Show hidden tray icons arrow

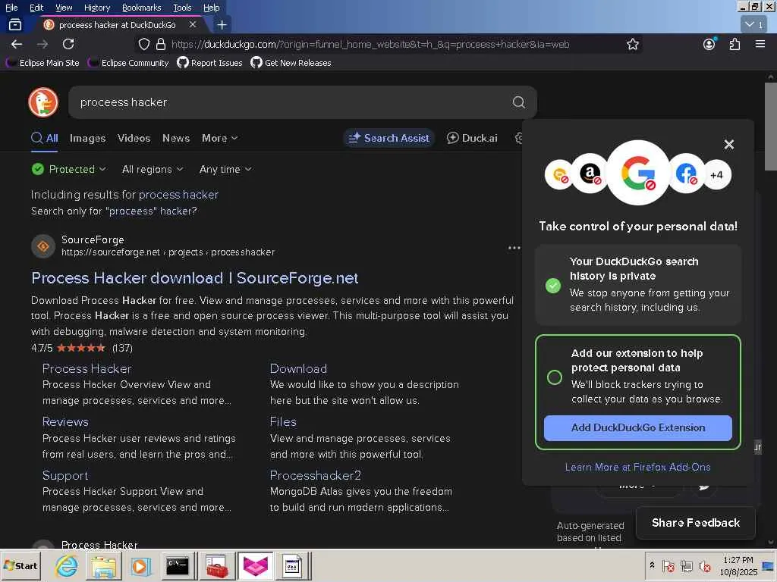point(652,565)
